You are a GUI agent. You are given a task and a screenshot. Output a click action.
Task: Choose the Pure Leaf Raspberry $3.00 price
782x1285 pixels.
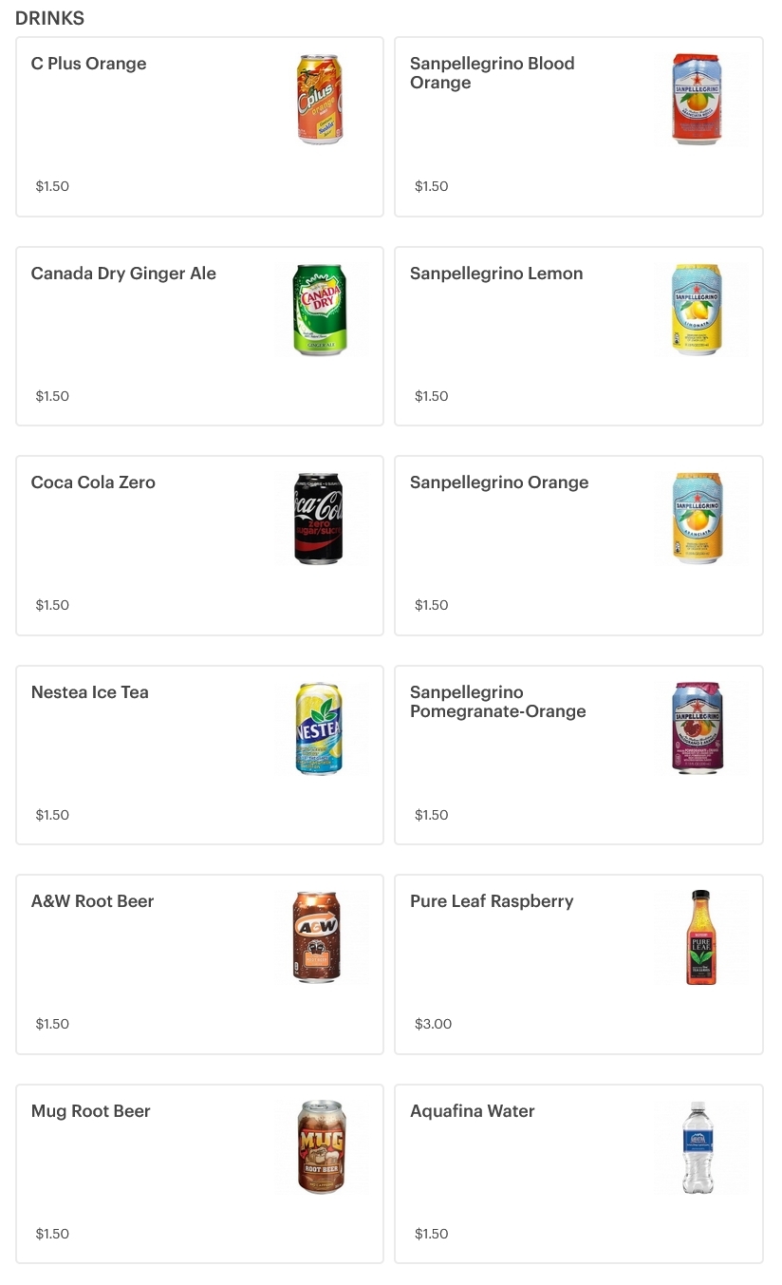pyautogui.click(x=434, y=1024)
